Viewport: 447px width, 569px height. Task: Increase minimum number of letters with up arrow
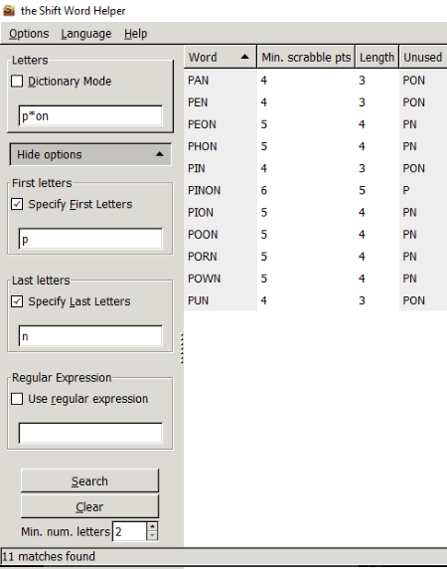pyautogui.click(x=152, y=526)
